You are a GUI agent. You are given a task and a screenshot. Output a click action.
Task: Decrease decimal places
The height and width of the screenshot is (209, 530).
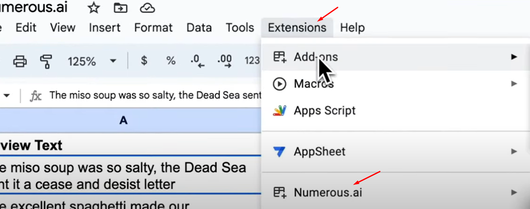[x=197, y=61]
